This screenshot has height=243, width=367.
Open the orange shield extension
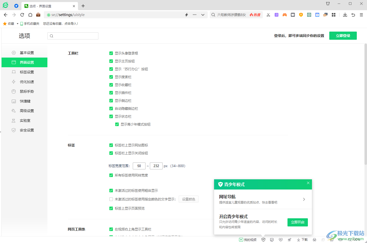coord(301,15)
